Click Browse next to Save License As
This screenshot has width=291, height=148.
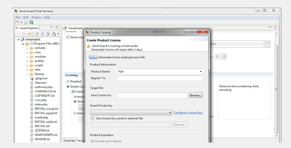click(x=196, y=95)
